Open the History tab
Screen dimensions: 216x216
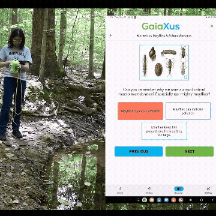click(x=149, y=190)
